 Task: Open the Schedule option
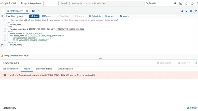click(x=95, y=16)
